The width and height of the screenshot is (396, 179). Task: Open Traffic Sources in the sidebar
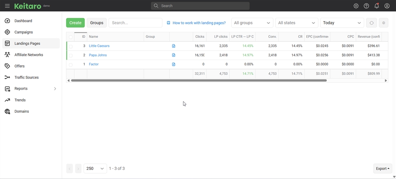[26, 77]
